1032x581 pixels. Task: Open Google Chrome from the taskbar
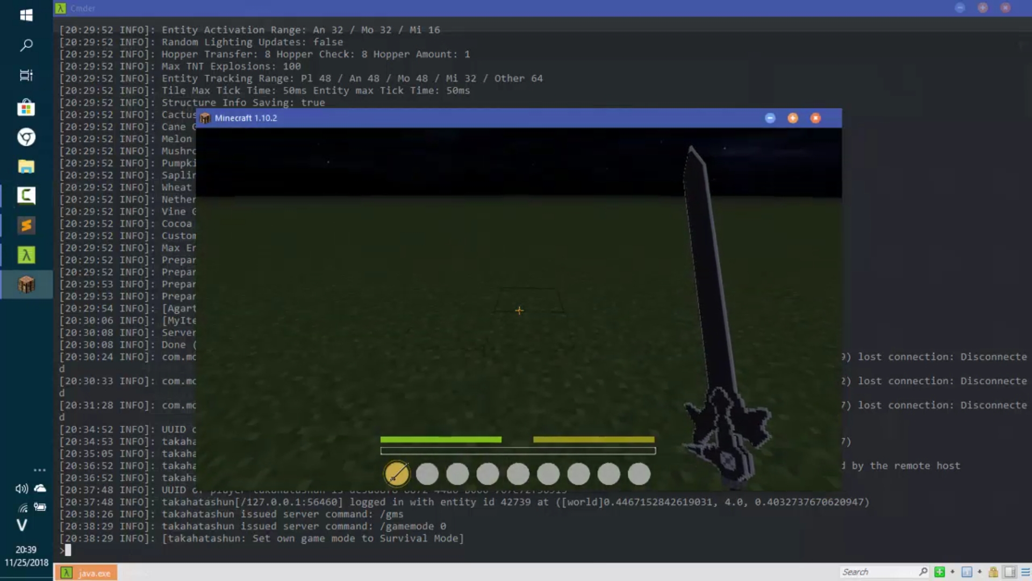tap(26, 137)
